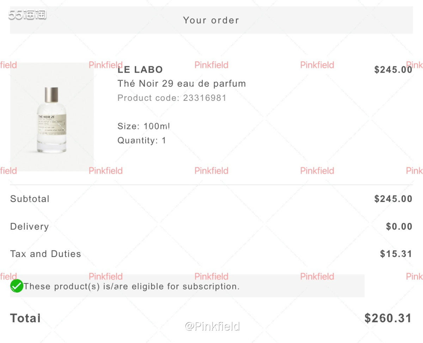Click the Subtotal label

pos(30,199)
